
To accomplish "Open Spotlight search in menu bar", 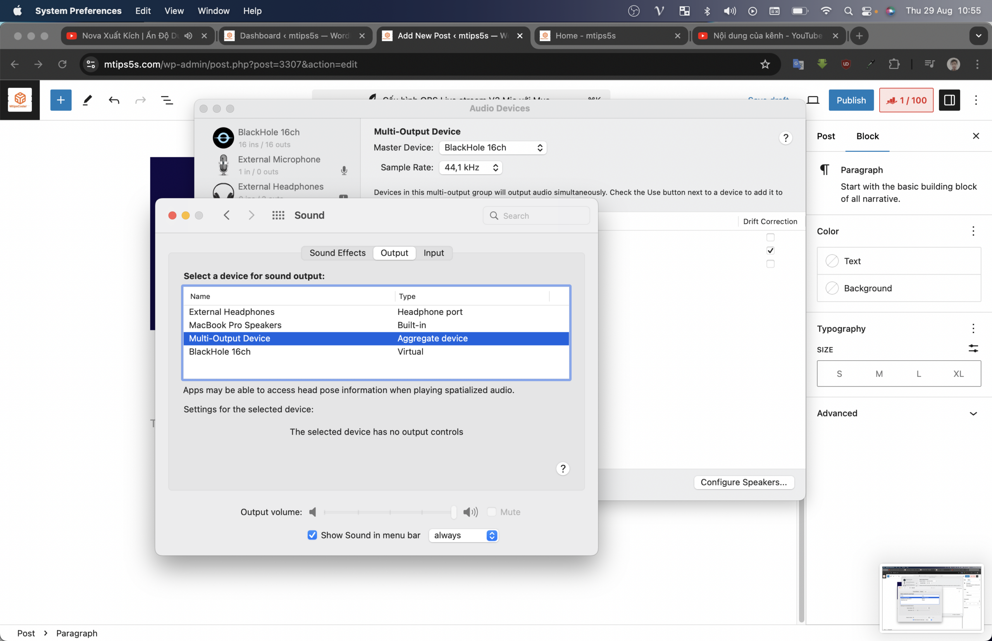I will click(848, 11).
